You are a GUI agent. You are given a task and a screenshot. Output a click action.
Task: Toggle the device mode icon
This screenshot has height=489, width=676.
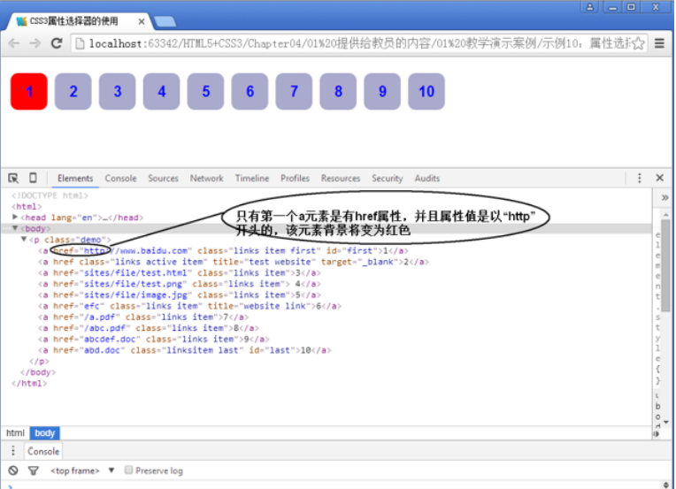click(33, 178)
